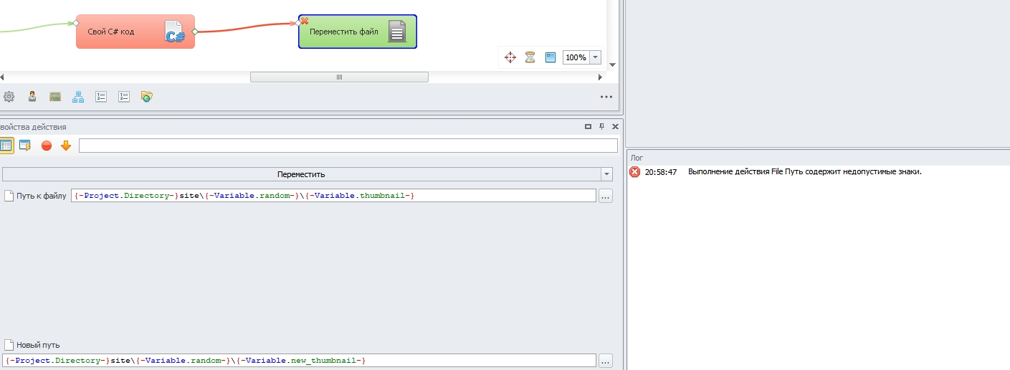This screenshot has height=370, width=1010.
Task: Click the hourglass icon near zoom
Action: coord(530,57)
